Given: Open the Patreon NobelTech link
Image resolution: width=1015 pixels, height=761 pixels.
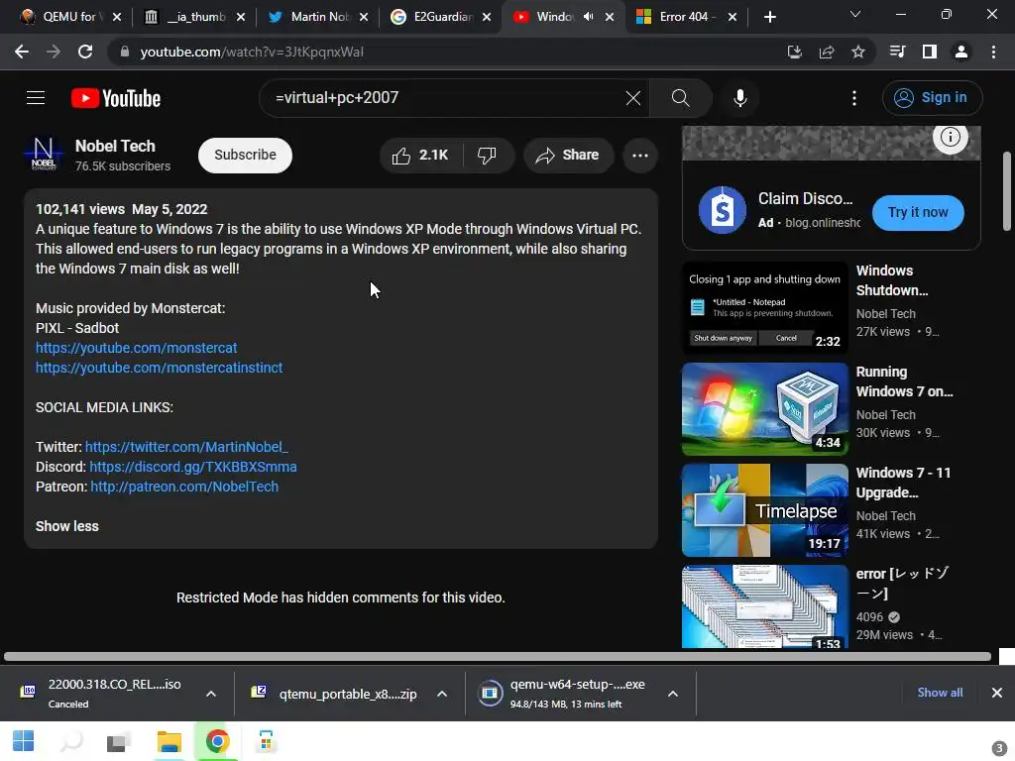Looking at the screenshot, I should pos(184,487).
